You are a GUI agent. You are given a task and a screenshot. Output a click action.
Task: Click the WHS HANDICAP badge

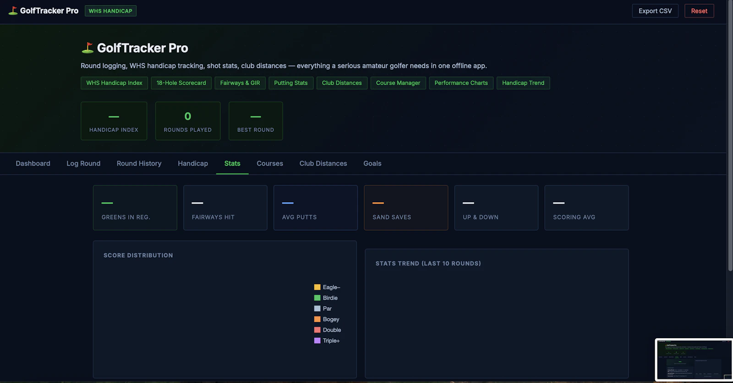pyautogui.click(x=110, y=11)
